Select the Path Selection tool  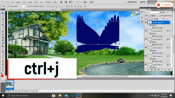3,61
